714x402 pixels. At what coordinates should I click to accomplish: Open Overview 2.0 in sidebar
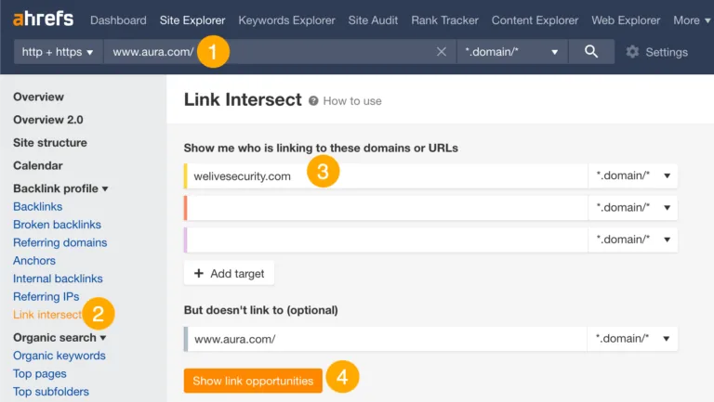[x=48, y=120]
